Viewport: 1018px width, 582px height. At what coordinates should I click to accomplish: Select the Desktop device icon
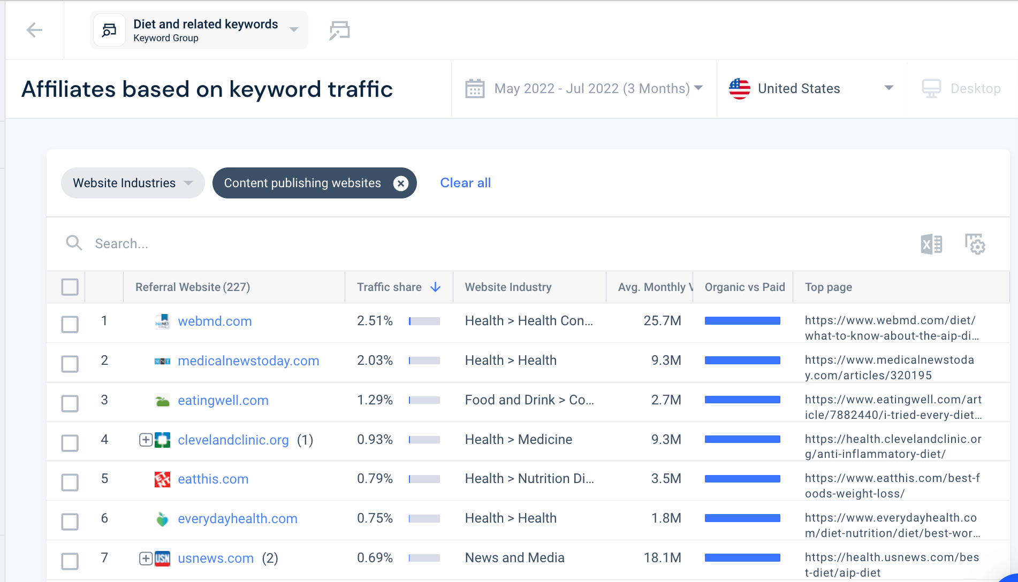(x=932, y=88)
